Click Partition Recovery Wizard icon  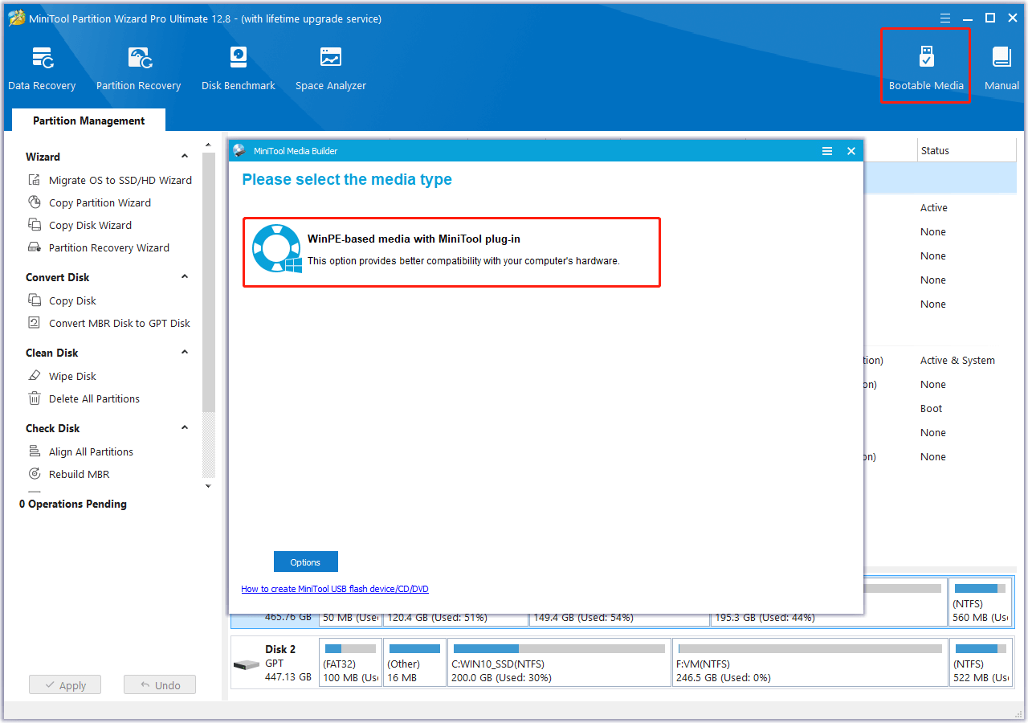click(35, 247)
